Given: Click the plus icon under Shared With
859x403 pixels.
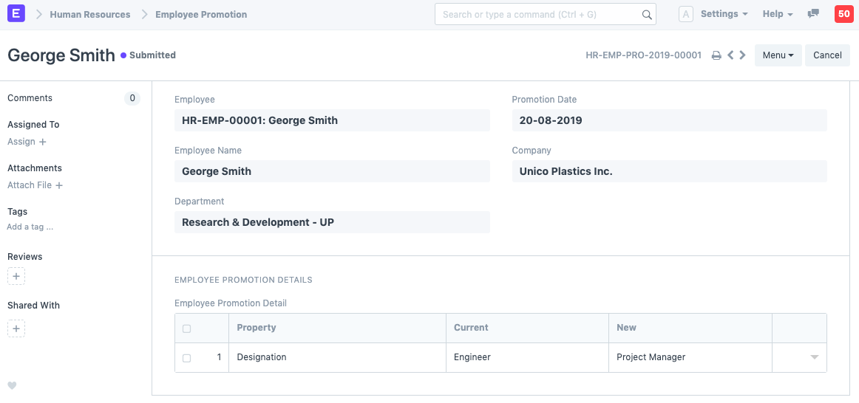Looking at the screenshot, I should pos(16,328).
